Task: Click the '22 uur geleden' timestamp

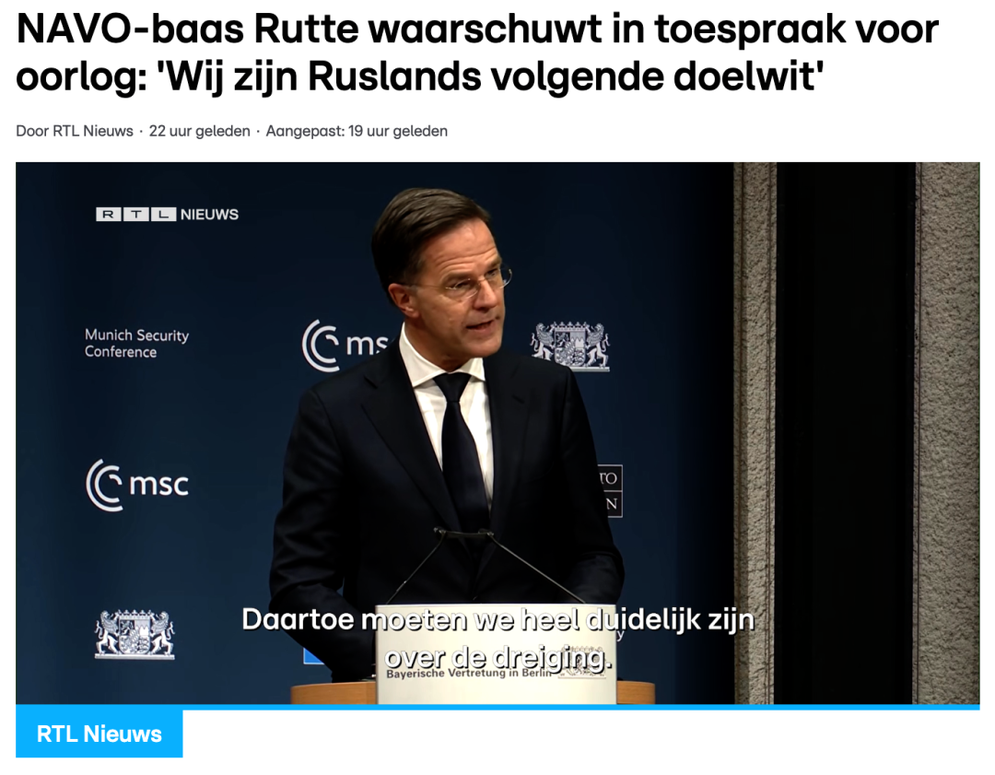Action: 199,132
